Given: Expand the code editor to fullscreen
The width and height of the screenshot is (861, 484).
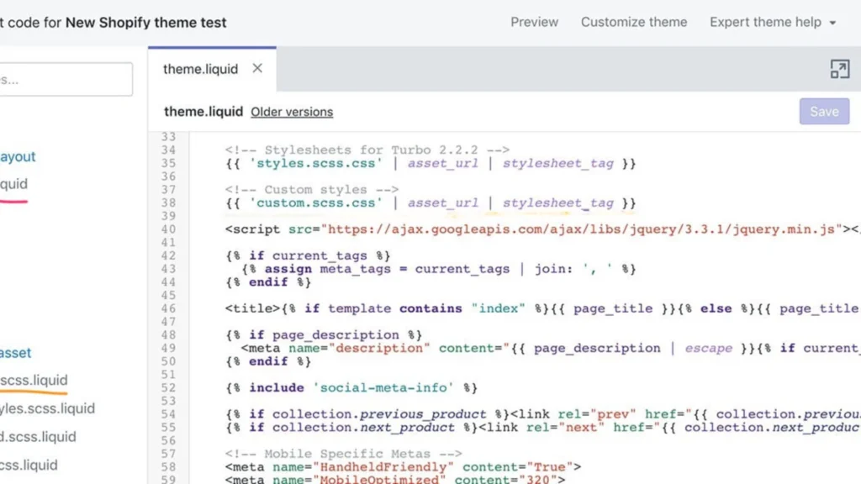Looking at the screenshot, I should (x=840, y=71).
